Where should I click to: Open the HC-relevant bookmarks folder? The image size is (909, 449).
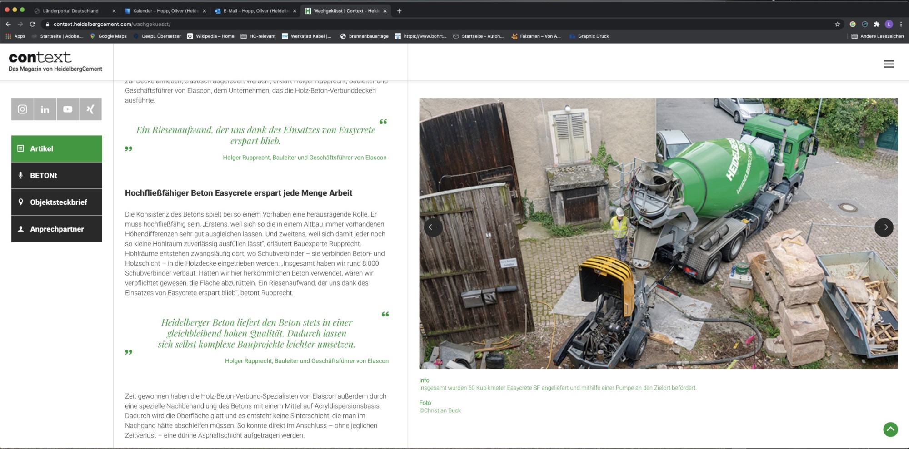(x=258, y=36)
